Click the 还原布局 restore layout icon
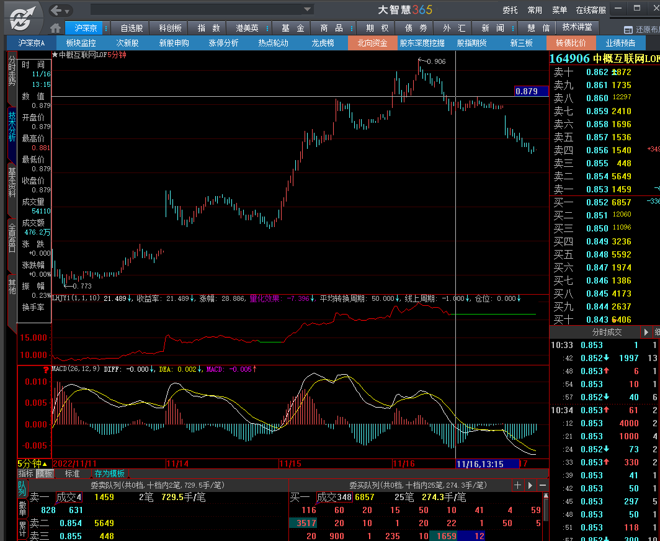 628,30
